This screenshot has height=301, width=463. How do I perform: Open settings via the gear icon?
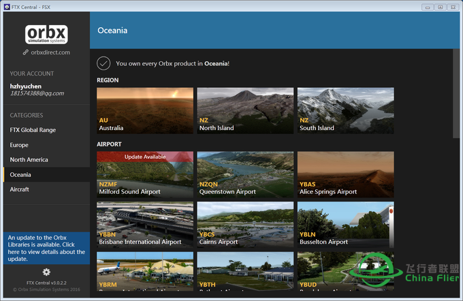pyautogui.click(x=46, y=272)
